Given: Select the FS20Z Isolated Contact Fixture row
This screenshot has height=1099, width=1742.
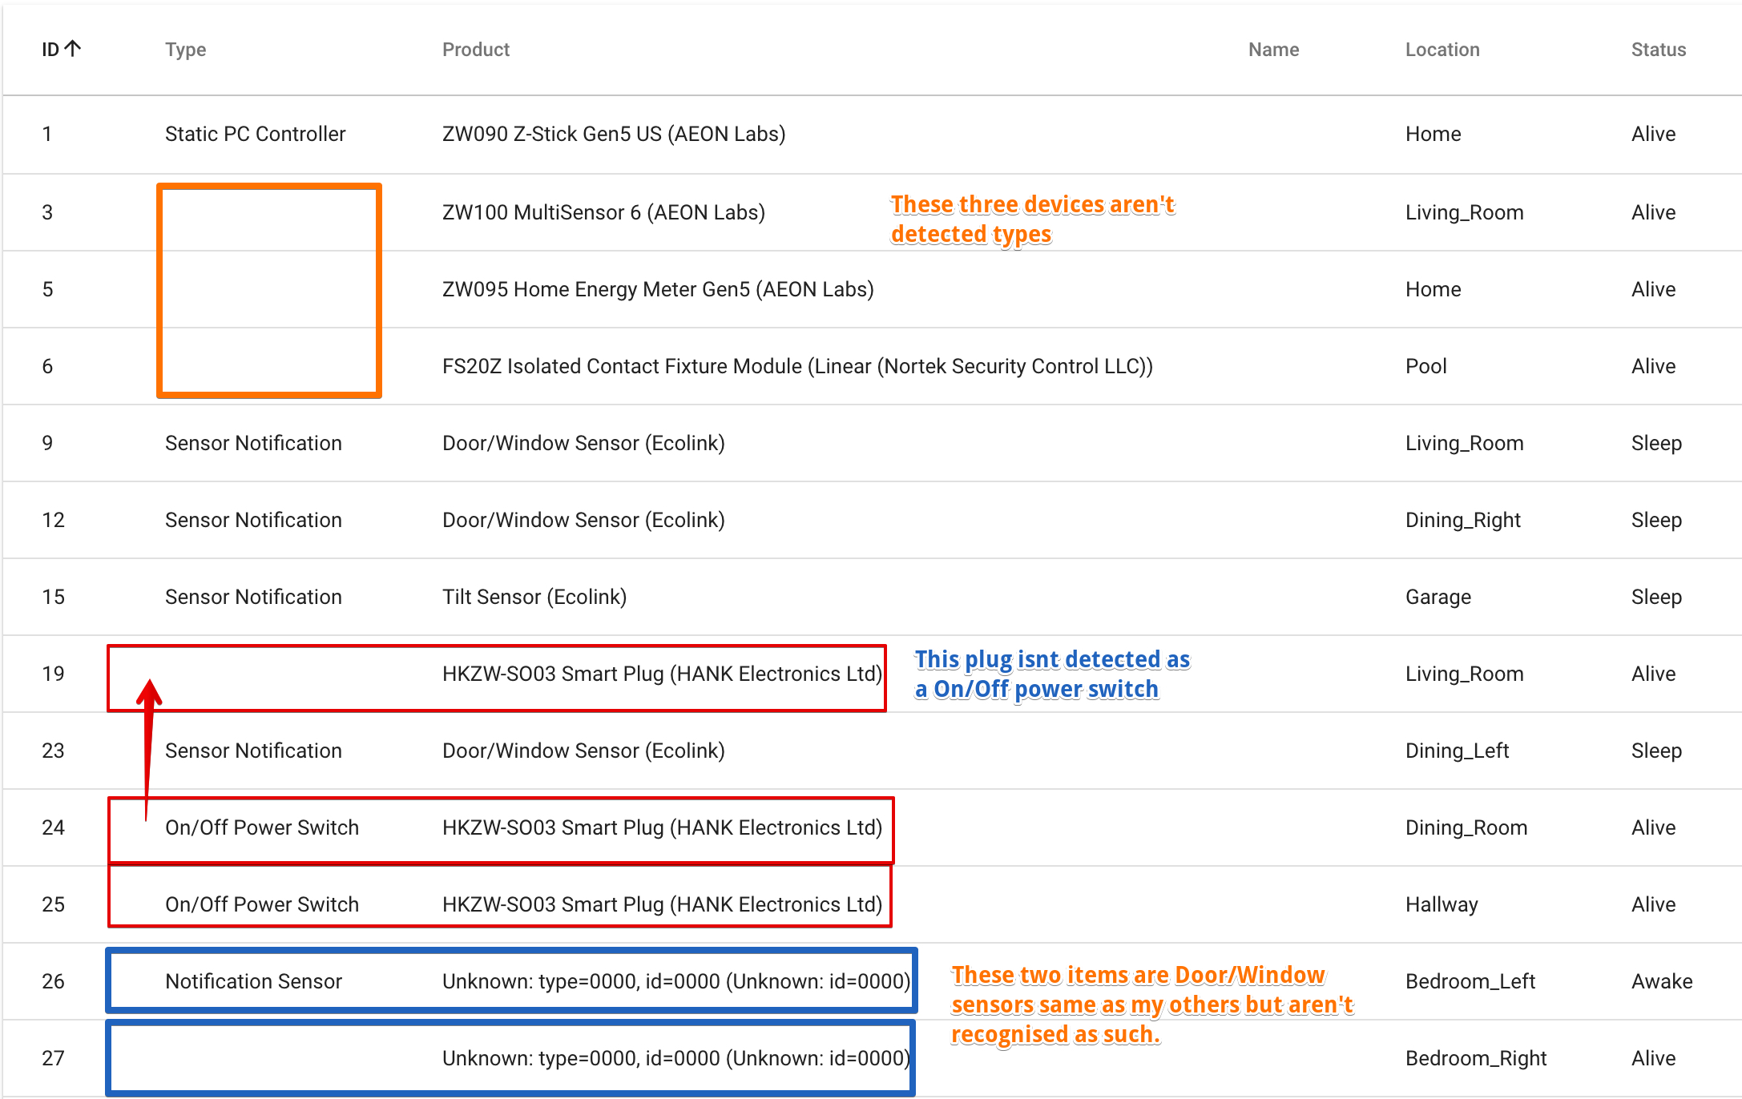Looking at the screenshot, I should coord(797,366).
